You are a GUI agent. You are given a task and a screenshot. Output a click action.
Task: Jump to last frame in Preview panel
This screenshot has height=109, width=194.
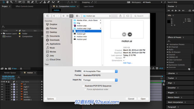click(x=183, y=11)
